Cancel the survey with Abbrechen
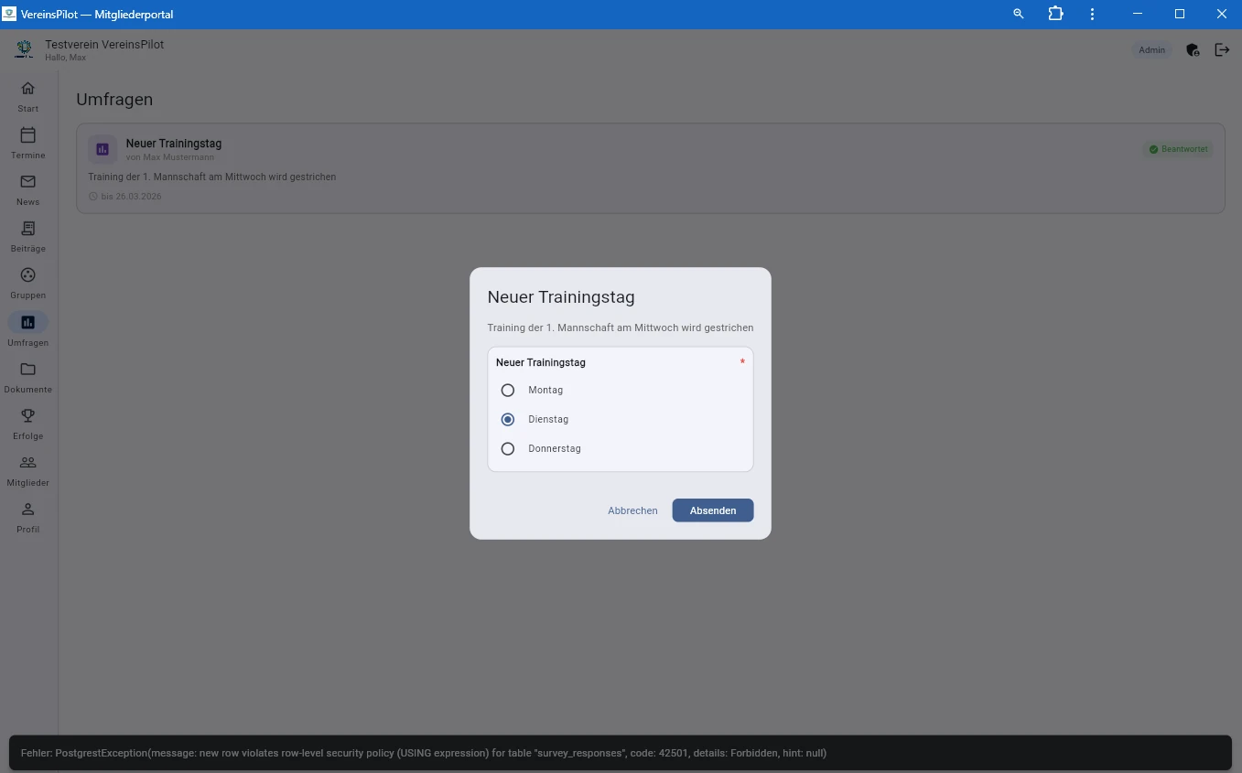 tap(632, 510)
